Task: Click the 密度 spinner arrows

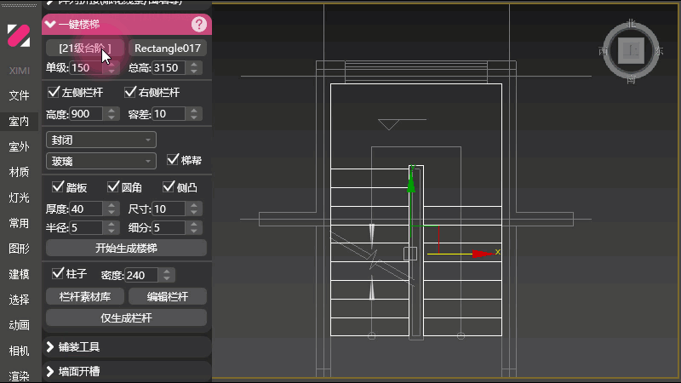Action: click(167, 275)
